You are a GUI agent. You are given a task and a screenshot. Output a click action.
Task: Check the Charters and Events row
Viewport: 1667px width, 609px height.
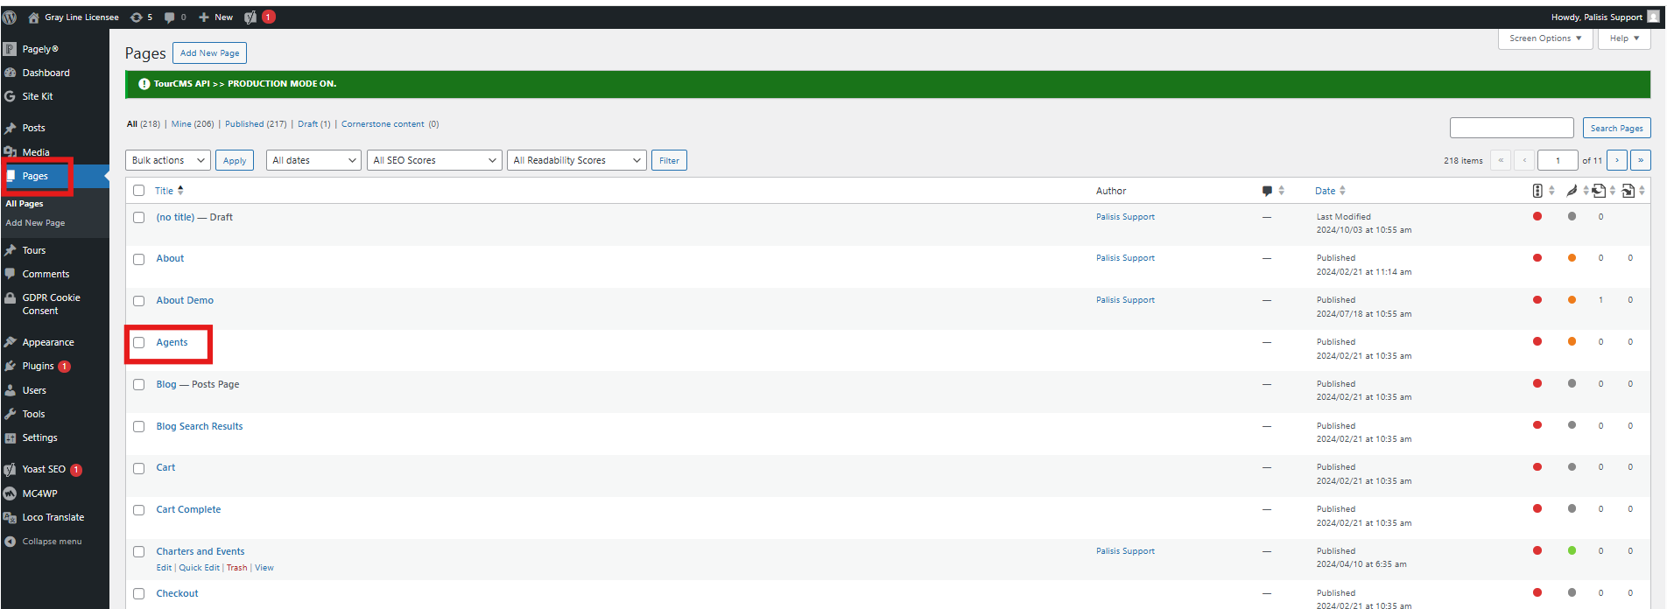tap(138, 551)
